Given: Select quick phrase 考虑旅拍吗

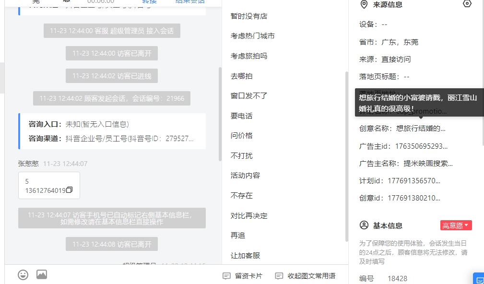Looking at the screenshot, I should pos(249,56).
